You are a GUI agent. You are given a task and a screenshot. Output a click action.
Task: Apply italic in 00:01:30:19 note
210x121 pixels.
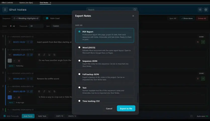click(44, 91)
